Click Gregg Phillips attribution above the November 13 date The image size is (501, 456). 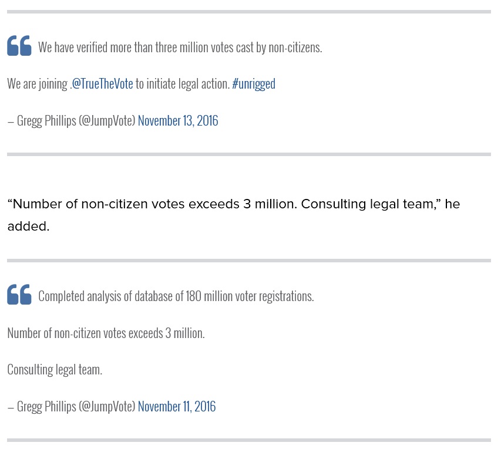72,121
